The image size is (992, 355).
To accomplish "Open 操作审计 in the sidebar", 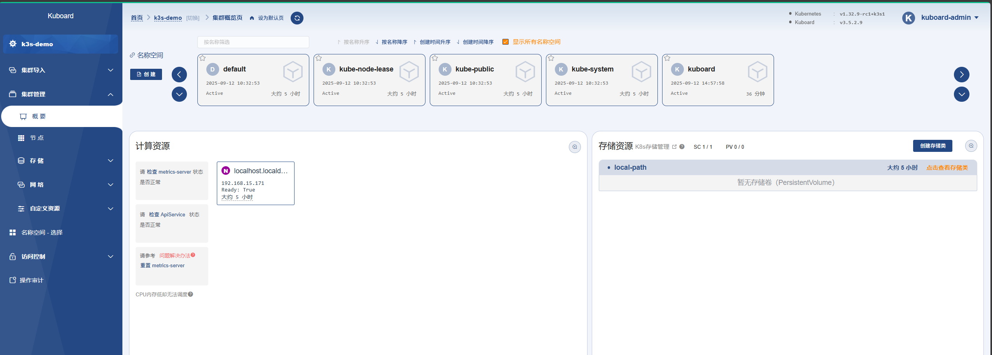I will (x=31, y=280).
